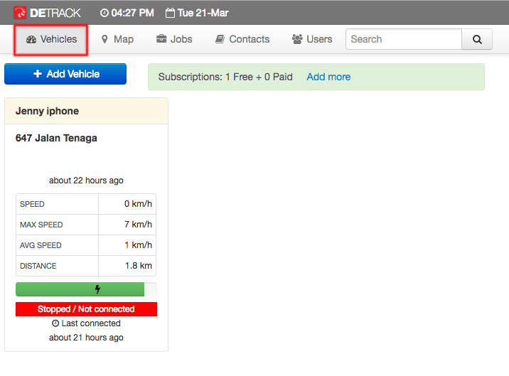Click the calendar icon beside Tue 21-Mar
The width and height of the screenshot is (509, 376).
(170, 13)
